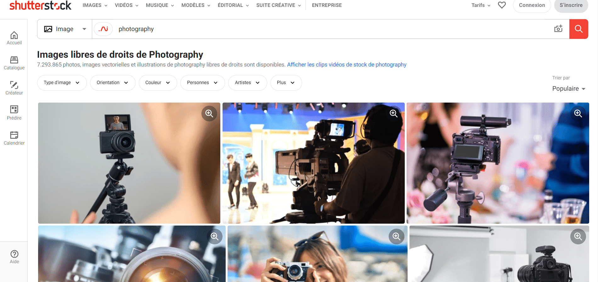Expand the Couleur filter

158,83
